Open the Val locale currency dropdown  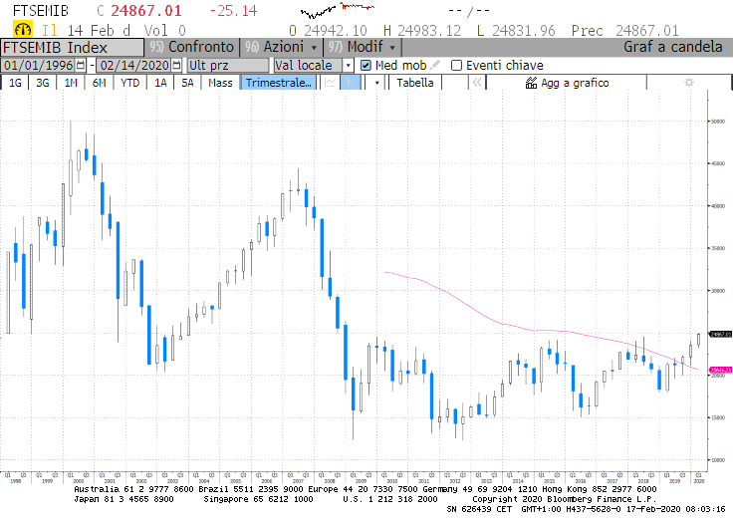(x=348, y=65)
